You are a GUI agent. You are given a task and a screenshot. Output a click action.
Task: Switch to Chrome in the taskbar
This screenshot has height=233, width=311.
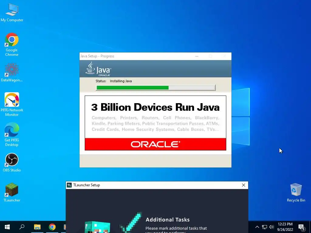(52, 227)
